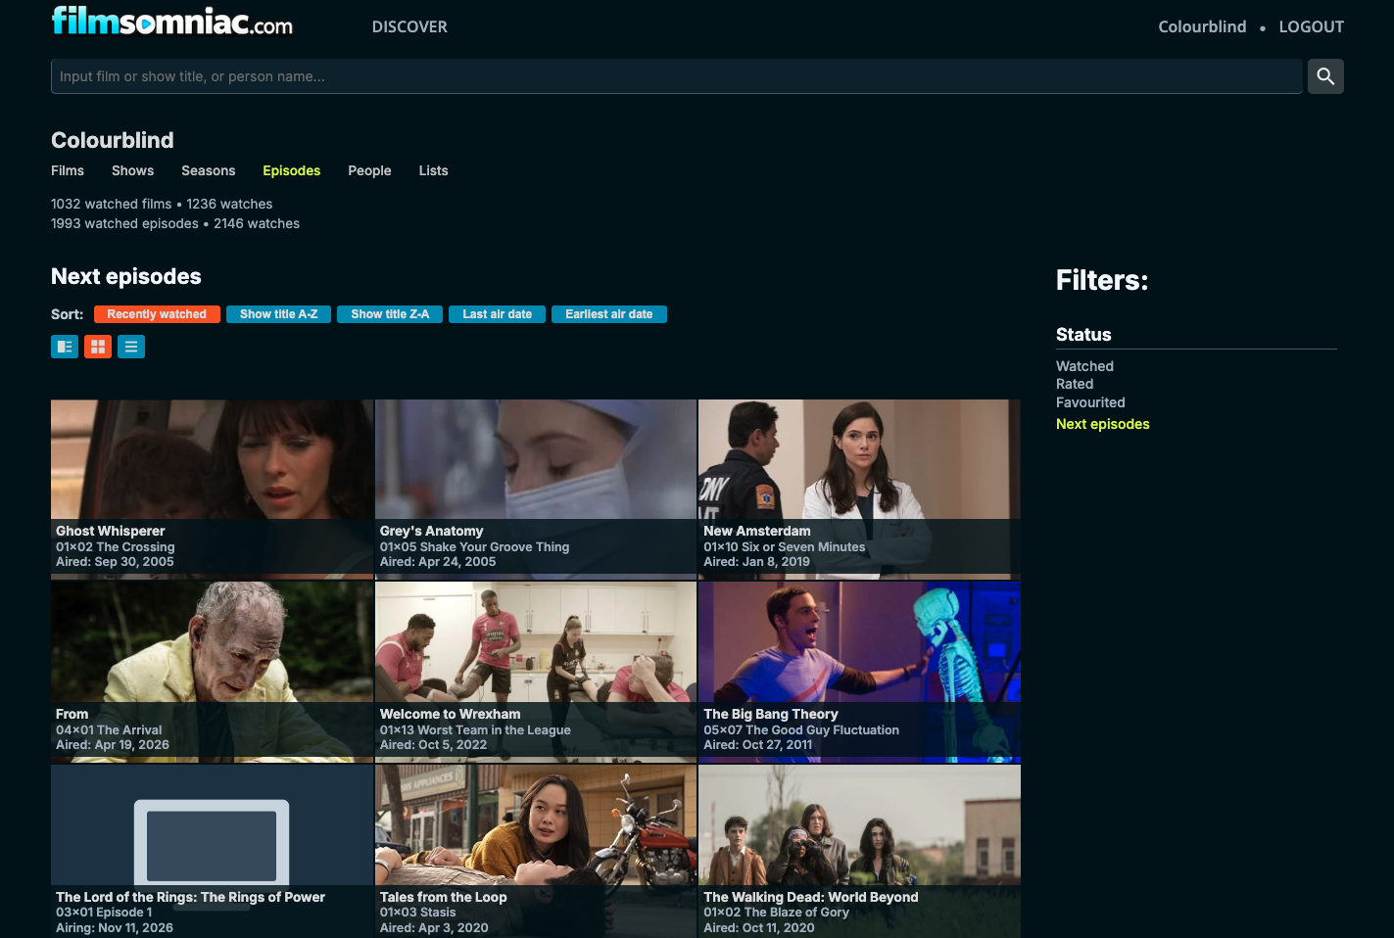Click the Welcome to Wrexham title
Viewport: 1394px width, 938px height.
click(450, 714)
